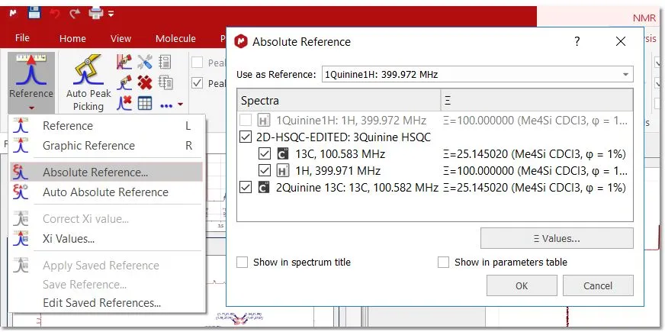Click the Redo arrow icon
This screenshot has width=665, height=332.
[x=75, y=12]
